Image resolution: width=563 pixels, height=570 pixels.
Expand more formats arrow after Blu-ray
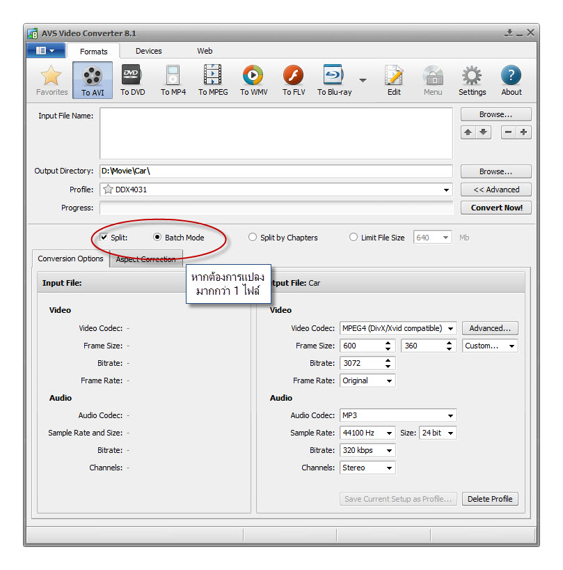tap(363, 80)
